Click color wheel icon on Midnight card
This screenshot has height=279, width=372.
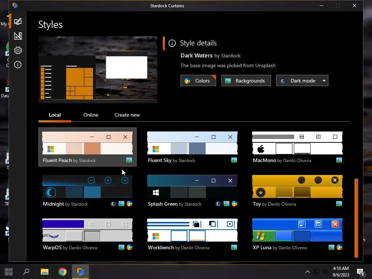click(130, 204)
